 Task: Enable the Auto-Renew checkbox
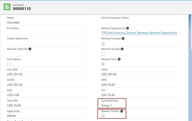pyautogui.click(x=9, y=64)
